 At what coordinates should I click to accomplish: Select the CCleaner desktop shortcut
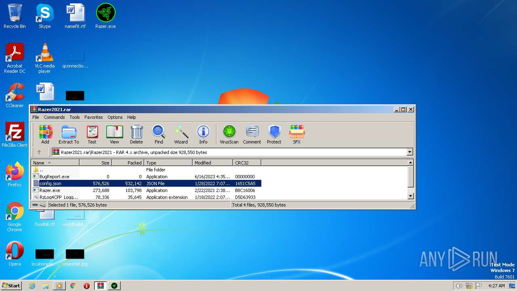coord(15,95)
